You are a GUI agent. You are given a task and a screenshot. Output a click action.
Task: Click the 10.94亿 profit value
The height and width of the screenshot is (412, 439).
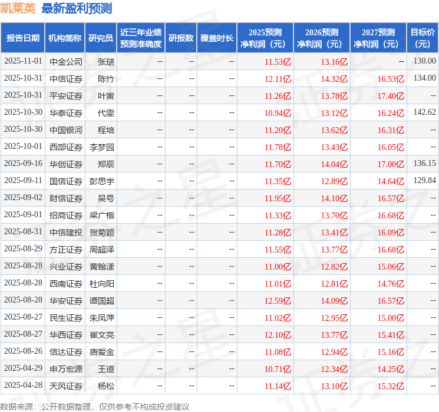(x=278, y=113)
